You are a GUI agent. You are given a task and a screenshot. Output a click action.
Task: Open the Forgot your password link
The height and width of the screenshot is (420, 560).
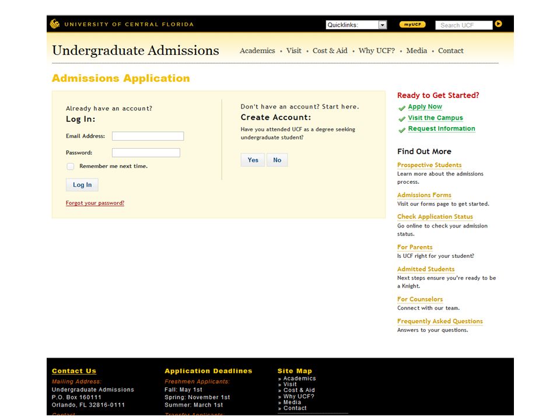click(x=95, y=203)
